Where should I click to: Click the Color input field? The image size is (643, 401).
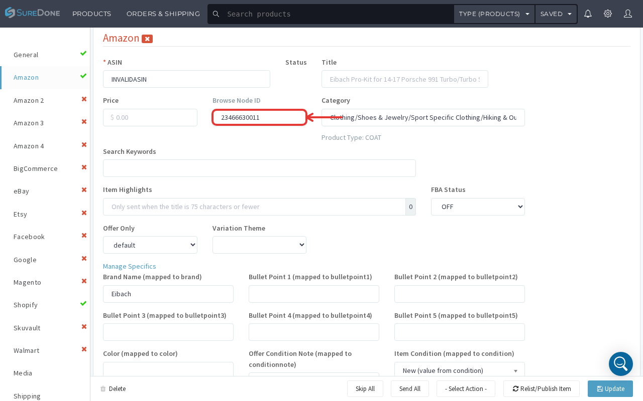tap(168, 369)
